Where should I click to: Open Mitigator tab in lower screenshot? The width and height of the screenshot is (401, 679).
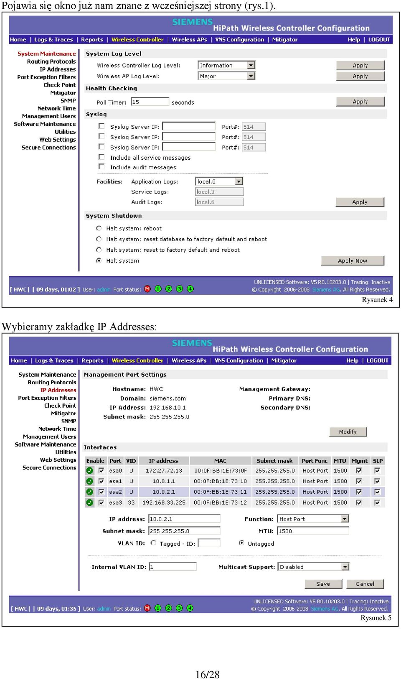(284, 360)
